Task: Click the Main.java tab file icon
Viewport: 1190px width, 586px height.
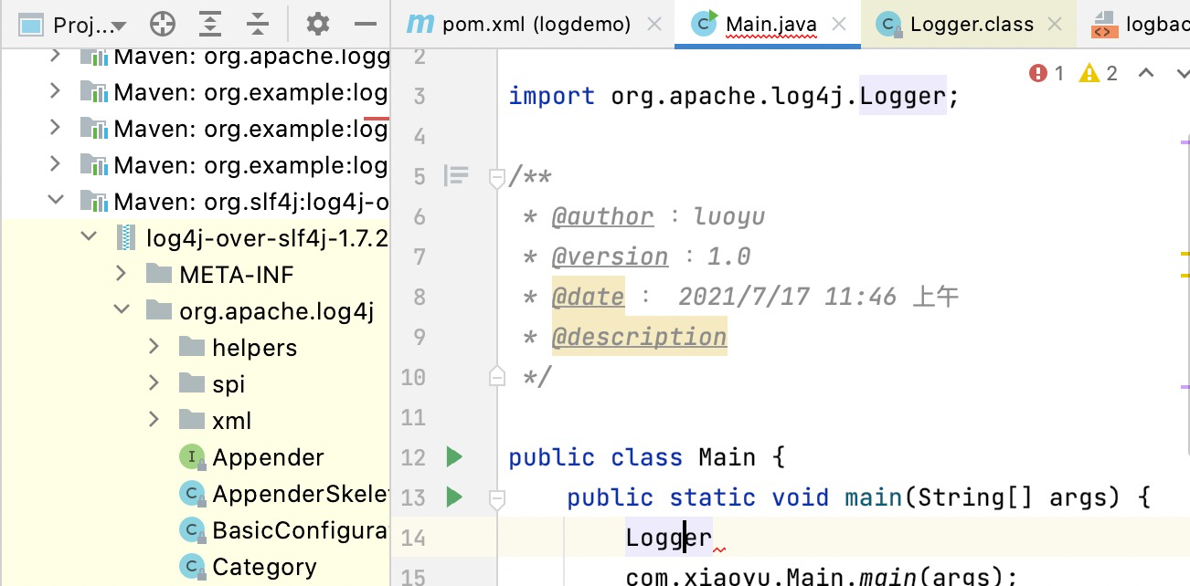Action: [704, 24]
